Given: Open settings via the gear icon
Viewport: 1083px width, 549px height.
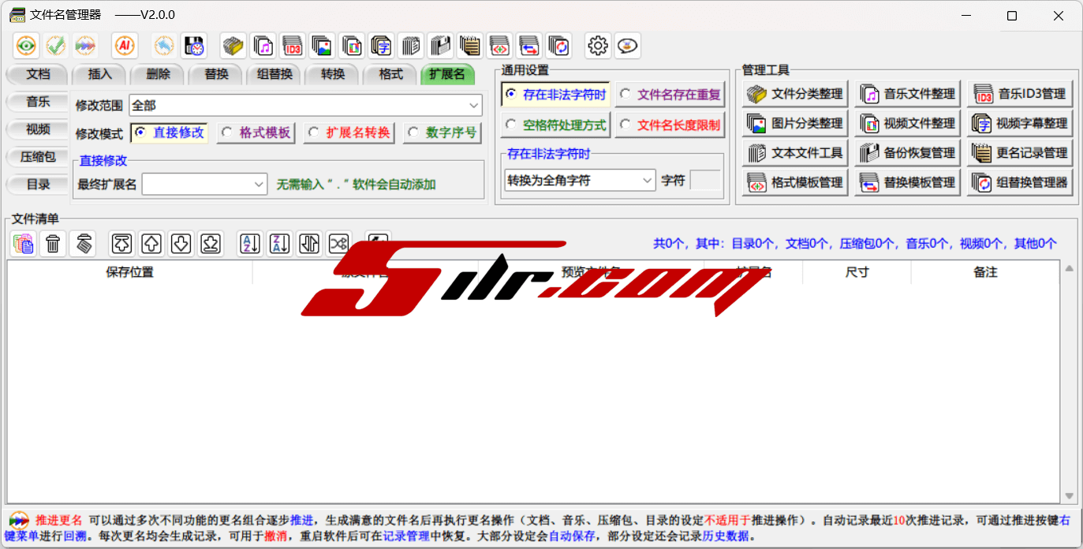Looking at the screenshot, I should click(x=598, y=46).
